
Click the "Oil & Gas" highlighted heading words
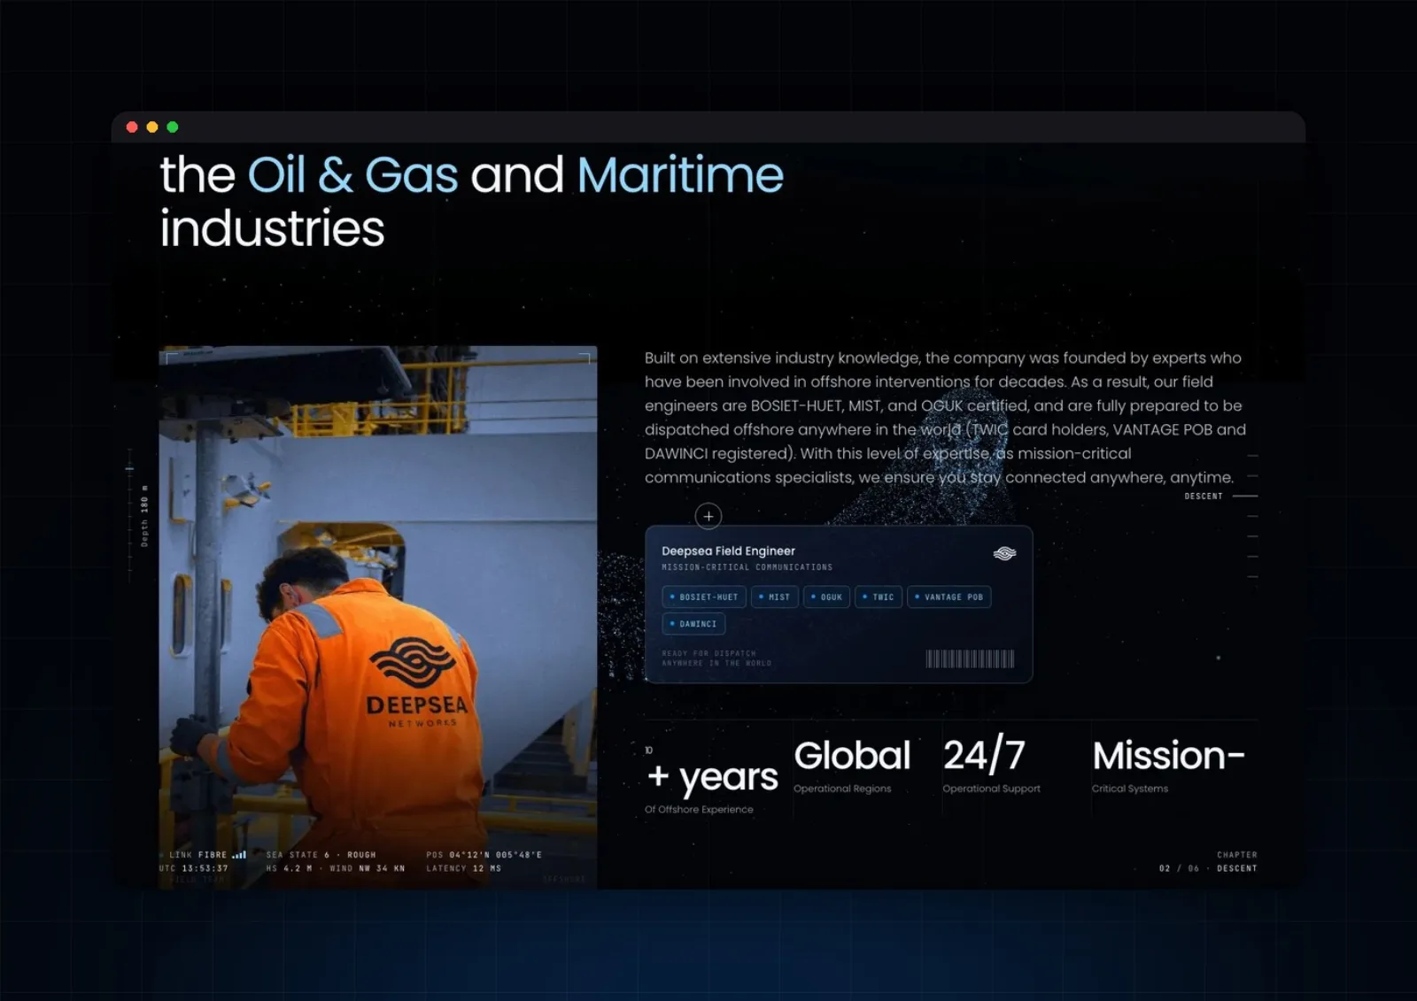pos(353,175)
